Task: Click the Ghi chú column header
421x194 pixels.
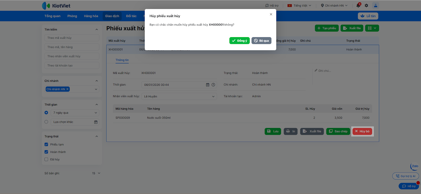Action: [x=305, y=41]
